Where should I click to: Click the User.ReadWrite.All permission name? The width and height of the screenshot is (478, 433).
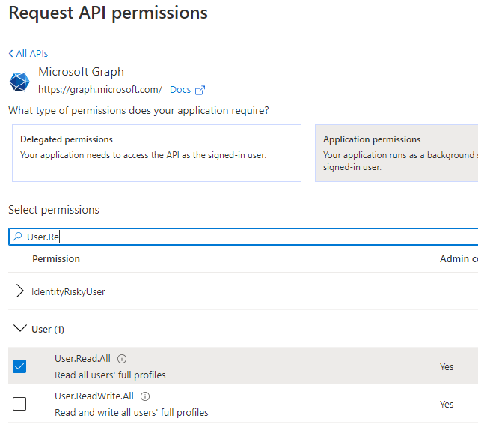pos(94,396)
